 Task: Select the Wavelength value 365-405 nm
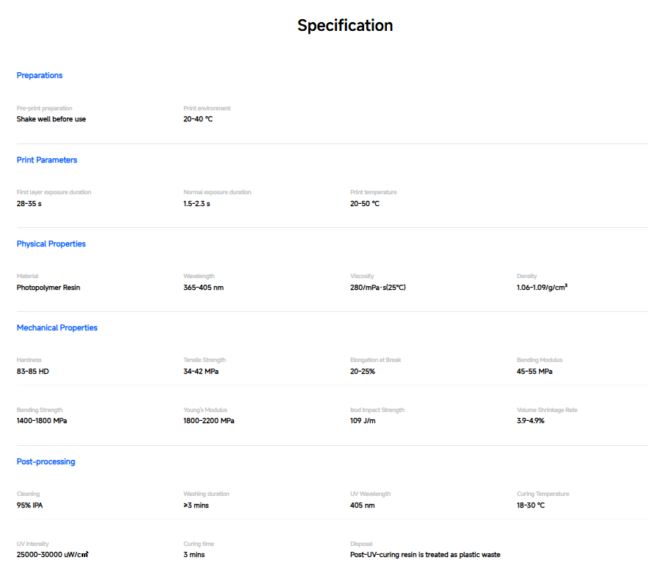pos(203,288)
